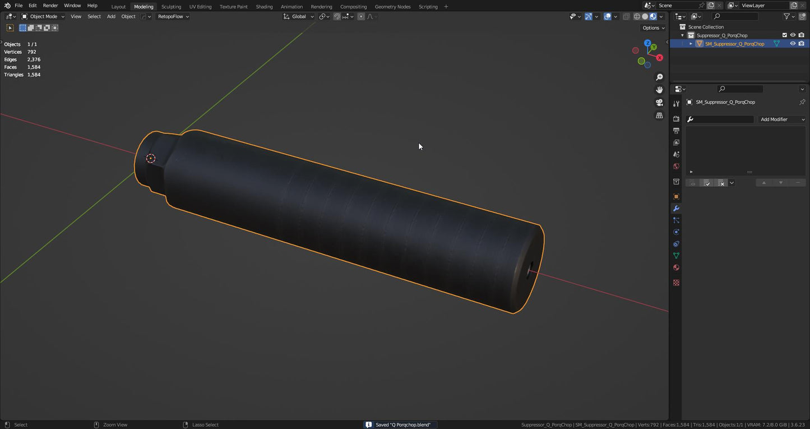
Task: Switch to the Sculpting workspace tab
Action: click(171, 7)
